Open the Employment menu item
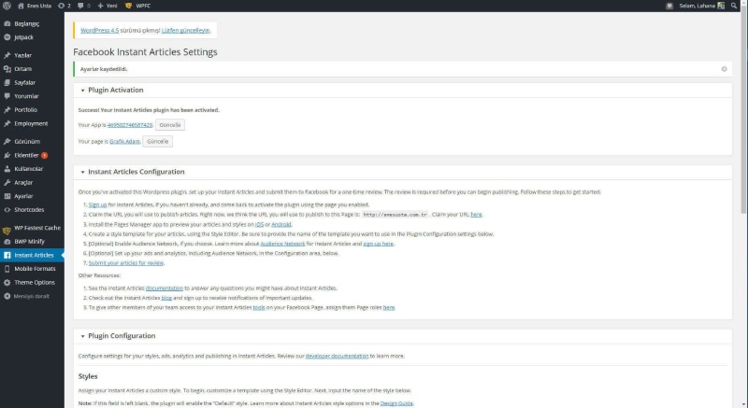Screen dimensions: 748x408 click(32, 123)
